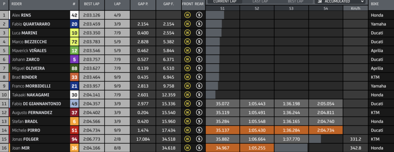The image size is (394, 152).
Task: Click Johann Zarco rear tyre S icon
Action: [199, 59]
